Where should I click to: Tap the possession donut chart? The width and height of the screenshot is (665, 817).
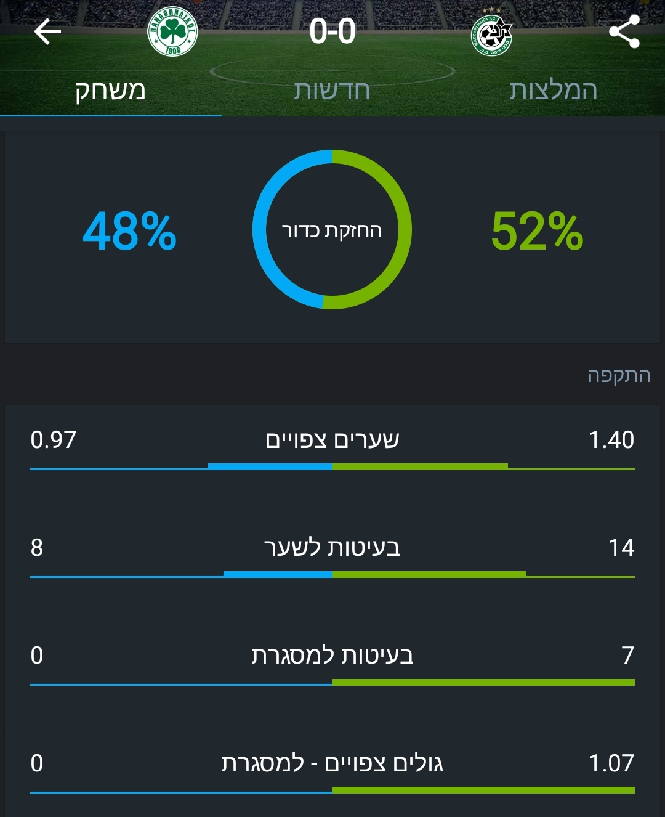332,230
